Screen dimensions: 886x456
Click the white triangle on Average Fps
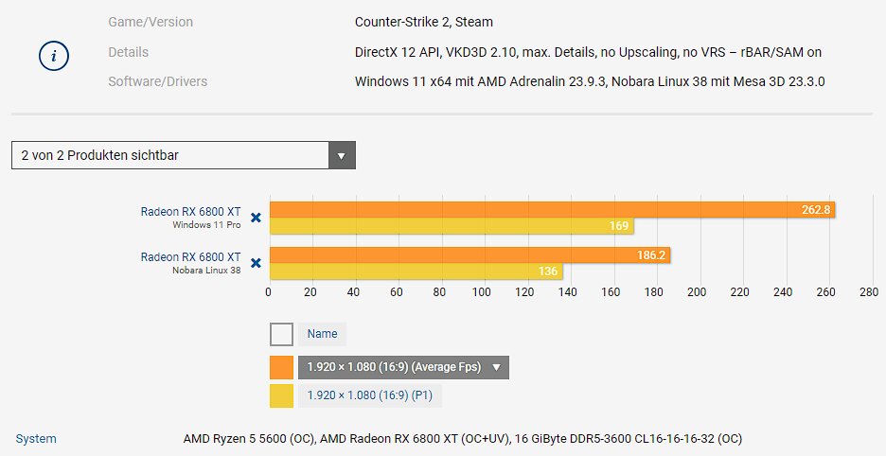point(496,367)
